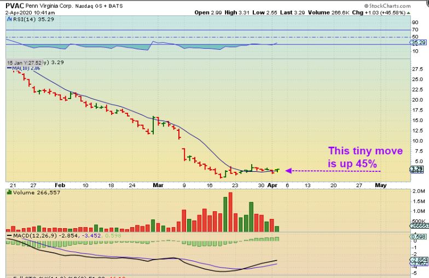Click the RSI(14) 35.29 legend text
429x278 pixels.
click(x=33, y=19)
